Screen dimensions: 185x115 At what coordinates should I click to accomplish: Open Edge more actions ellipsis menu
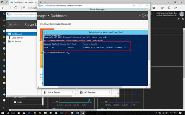[x=182, y=8]
